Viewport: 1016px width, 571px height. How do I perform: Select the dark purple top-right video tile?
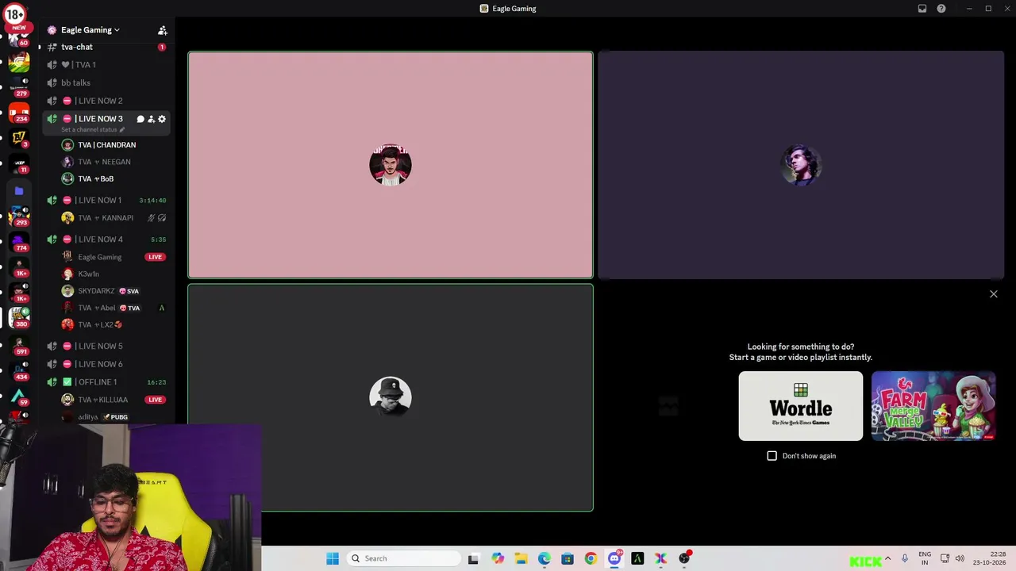[x=800, y=165]
